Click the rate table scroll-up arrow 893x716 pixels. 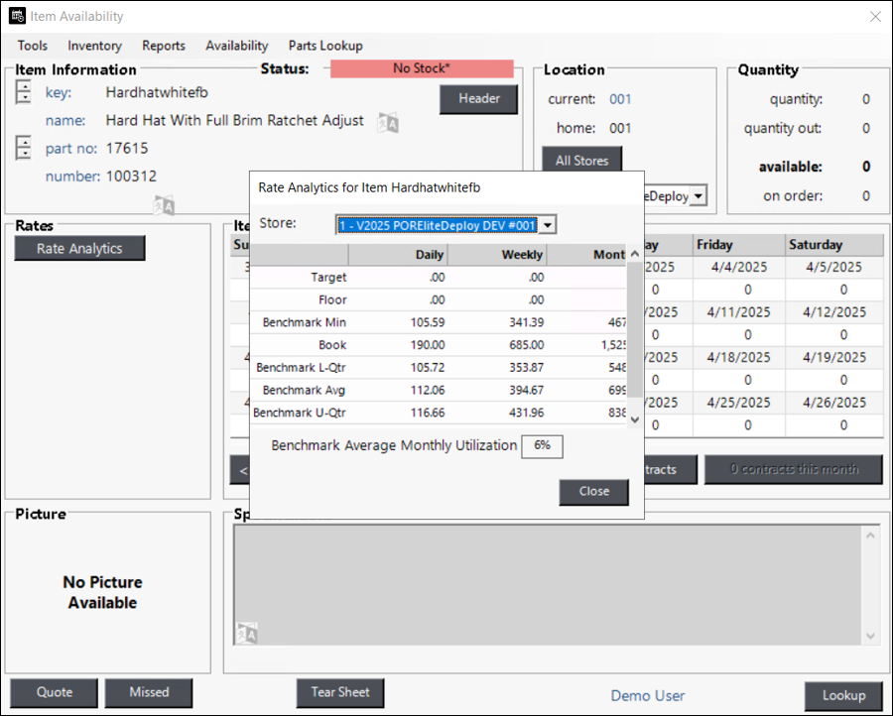tap(635, 253)
